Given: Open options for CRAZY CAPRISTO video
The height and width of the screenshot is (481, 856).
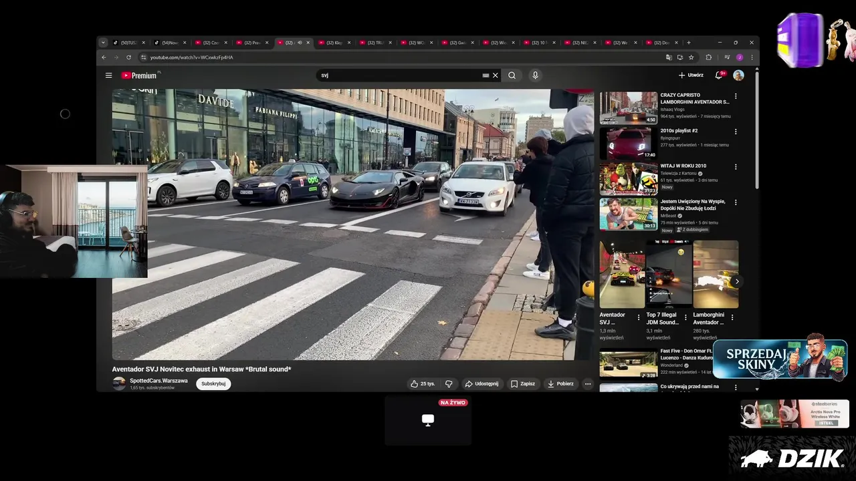Looking at the screenshot, I should click(x=736, y=96).
